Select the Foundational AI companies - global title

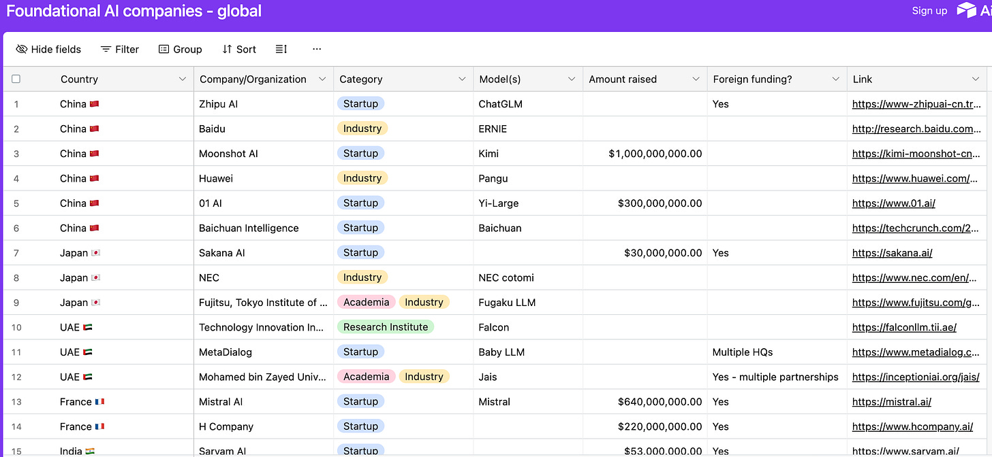pos(134,11)
